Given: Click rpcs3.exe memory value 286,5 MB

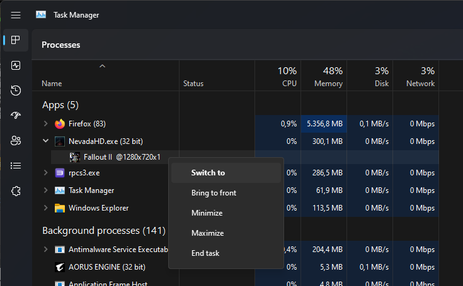Looking at the screenshot, I should coord(328,173).
